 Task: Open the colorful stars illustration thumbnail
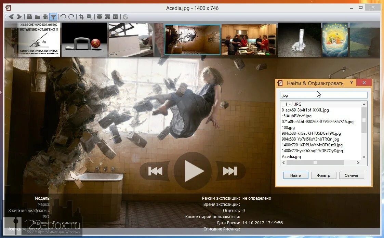tap(335, 40)
